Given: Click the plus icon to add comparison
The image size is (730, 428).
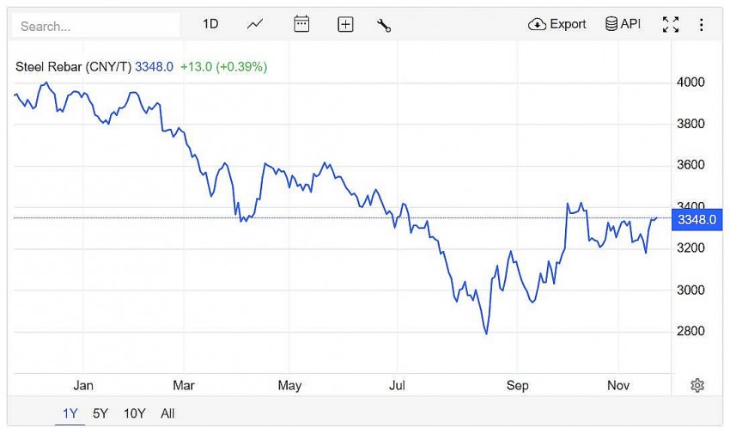Looking at the screenshot, I should 345,25.
